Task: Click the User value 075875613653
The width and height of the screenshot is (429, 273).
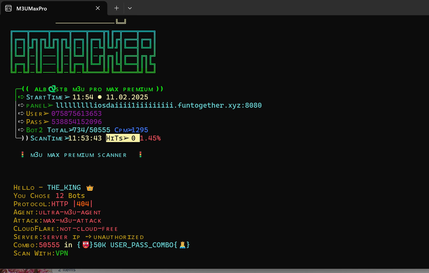Action: pos(76,114)
